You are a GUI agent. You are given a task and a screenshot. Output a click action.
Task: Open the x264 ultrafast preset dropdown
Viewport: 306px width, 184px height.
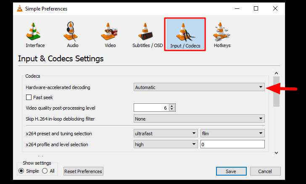click(x=166, y=133)
